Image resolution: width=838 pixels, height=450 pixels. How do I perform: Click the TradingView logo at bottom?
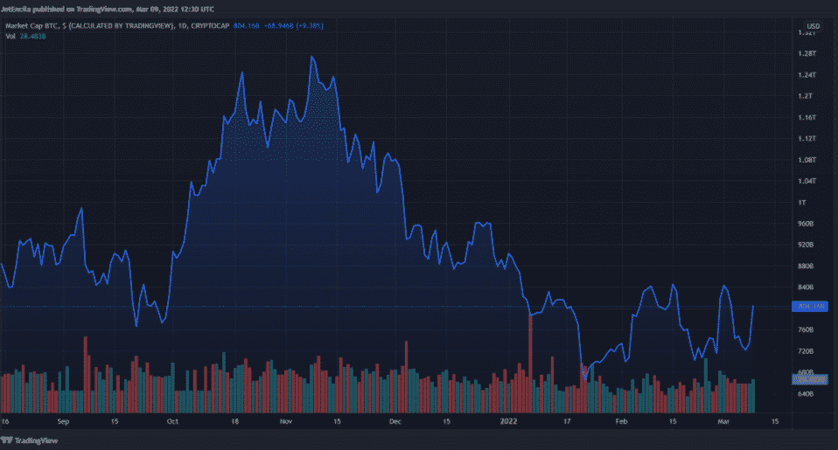point(30,440)
